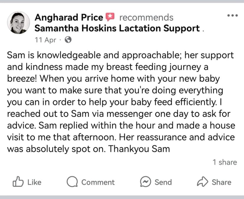This screenshot has height=199, width=244.
Task: Click the Send label text
Action: point(163,182)
